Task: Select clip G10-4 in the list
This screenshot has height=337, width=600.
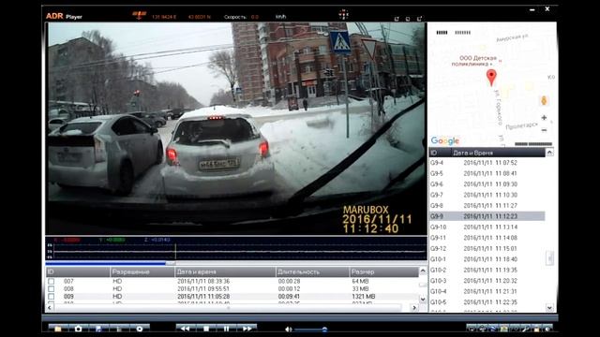Action: [487, 291]
